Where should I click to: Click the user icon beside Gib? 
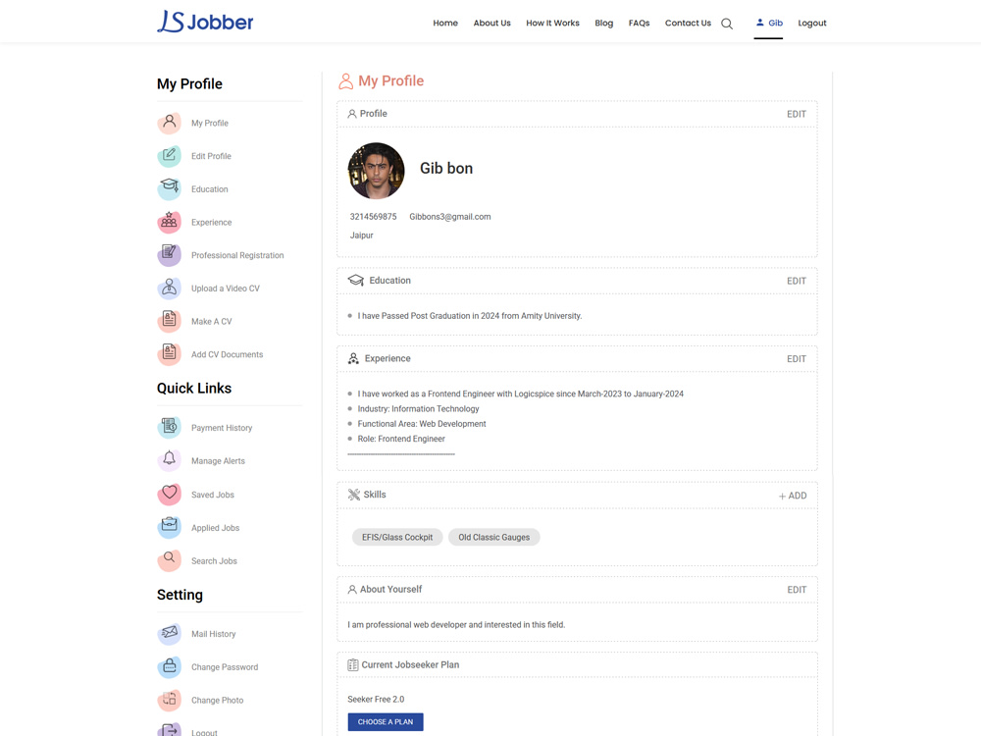coord(759,23)
